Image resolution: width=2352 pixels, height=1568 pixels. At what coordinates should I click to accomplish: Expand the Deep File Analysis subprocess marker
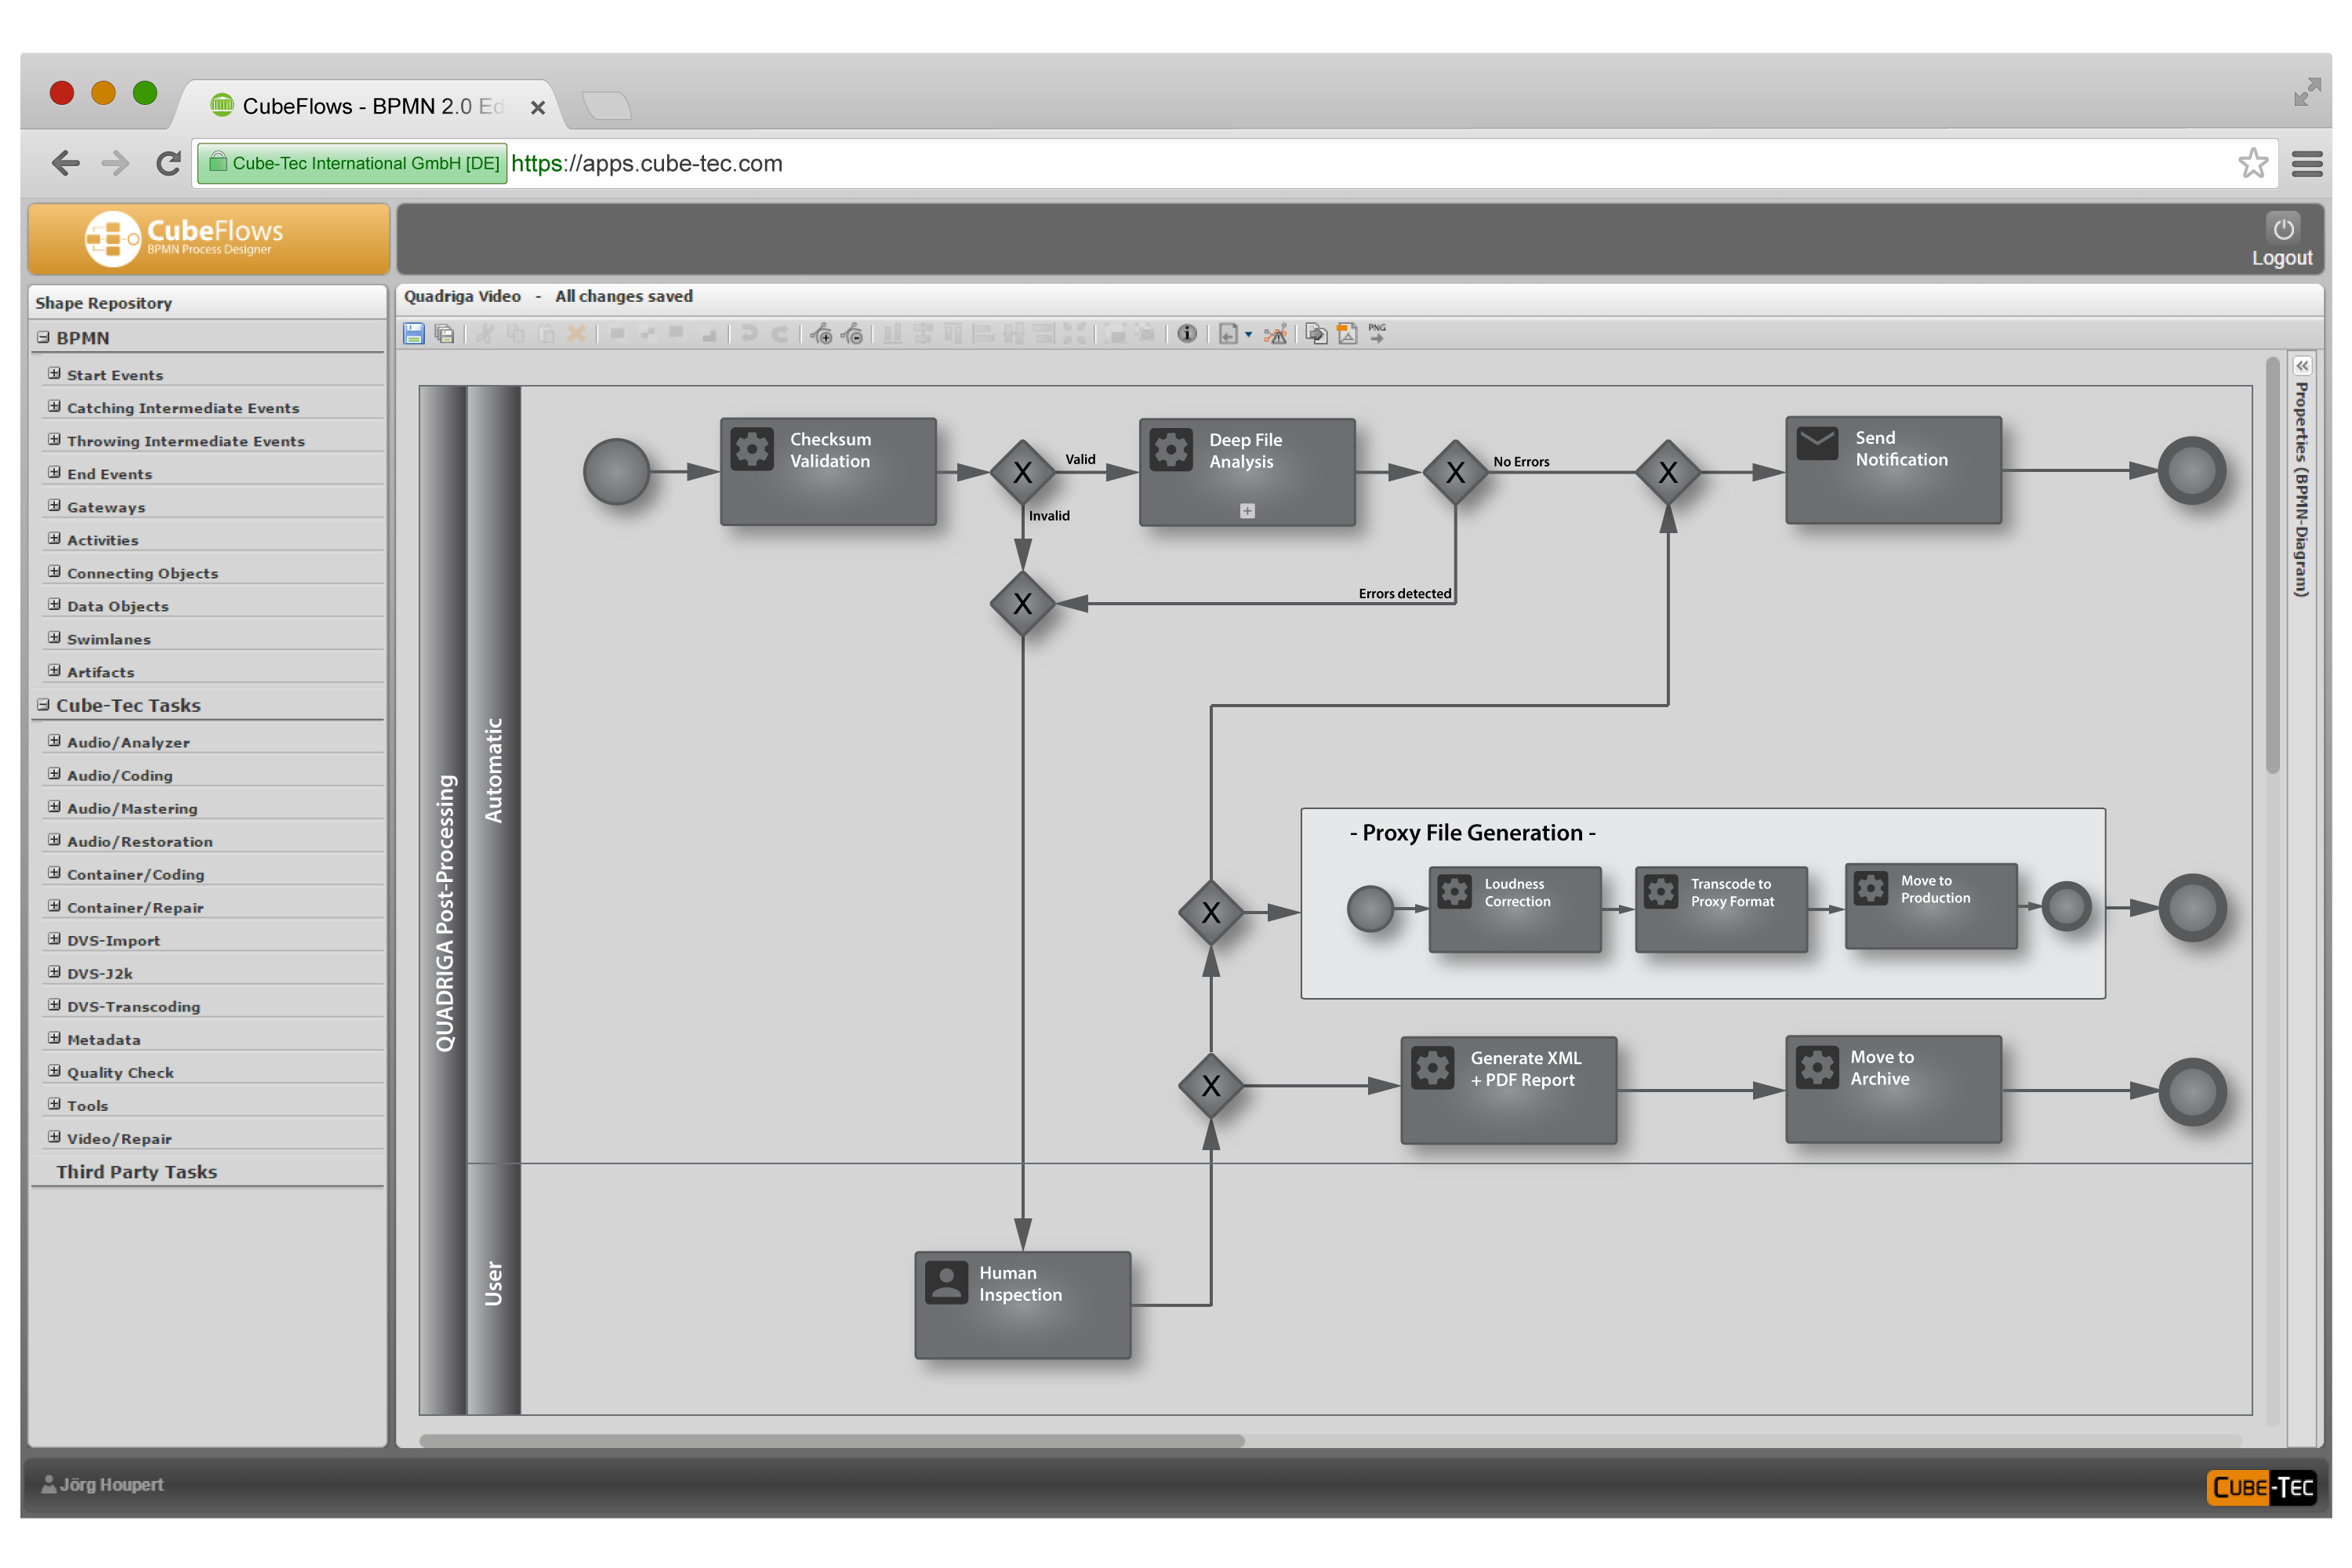tap(1247, 511)
